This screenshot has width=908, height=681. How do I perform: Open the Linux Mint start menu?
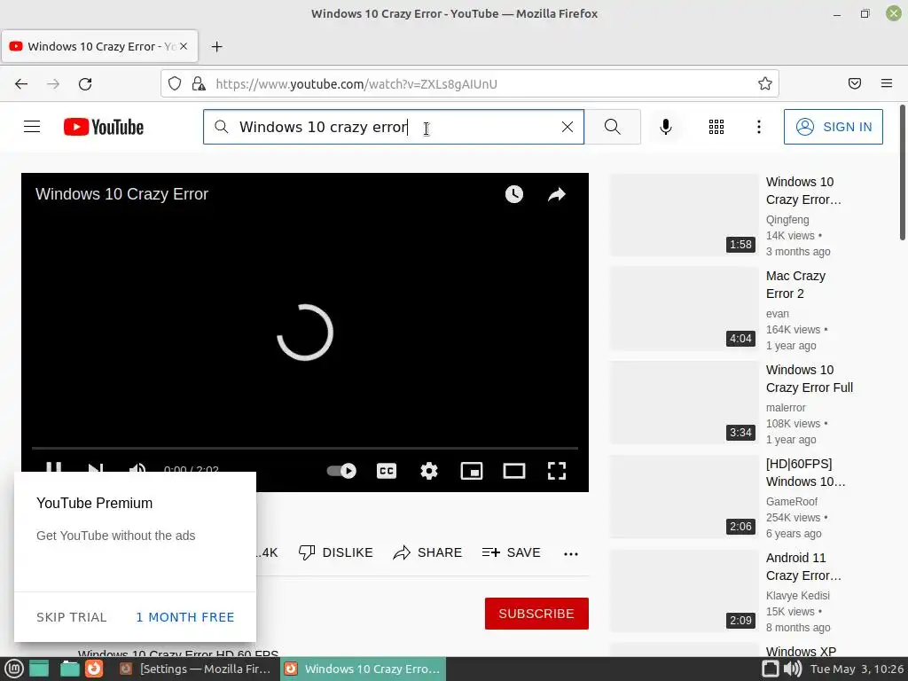(14, 669)
